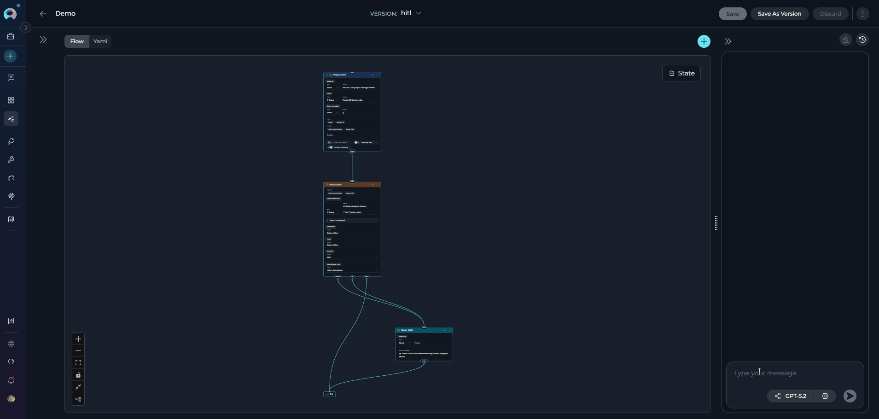
Task: Toggle interrupt after switch in first node
Action: pyautogui.click(x=356, y=143)
